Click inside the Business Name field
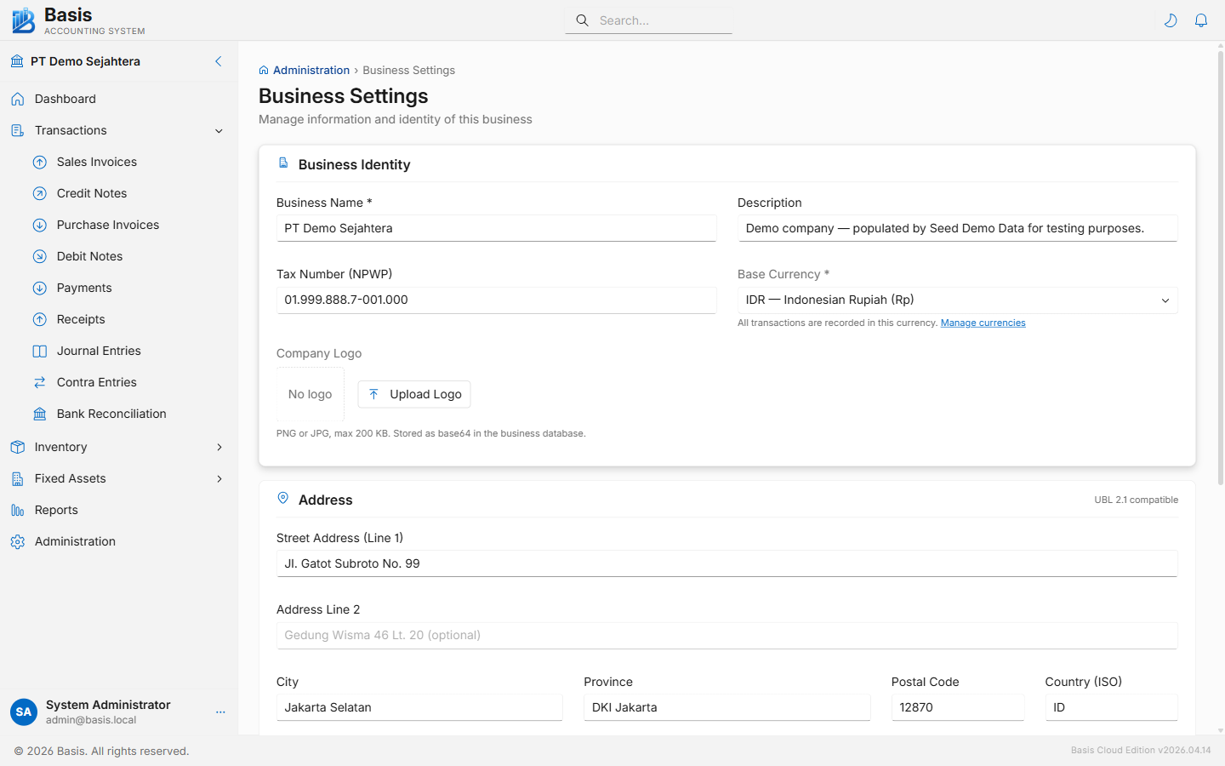 click(x=496, y=228)
